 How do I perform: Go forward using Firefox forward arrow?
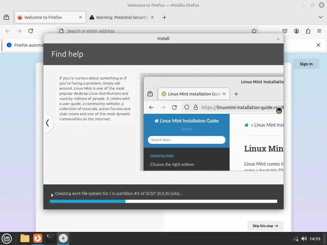click(19, 31)
